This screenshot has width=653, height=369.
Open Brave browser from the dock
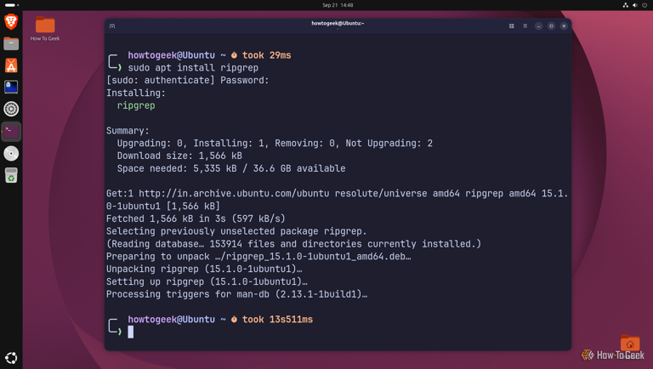coord(11,21)
